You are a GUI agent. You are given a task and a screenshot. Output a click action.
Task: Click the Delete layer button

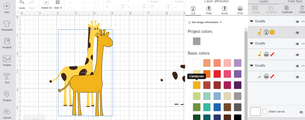pyautogui.click(x=302, y=9)
